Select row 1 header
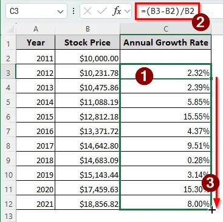Screen dimensions: 223x222 8,43
